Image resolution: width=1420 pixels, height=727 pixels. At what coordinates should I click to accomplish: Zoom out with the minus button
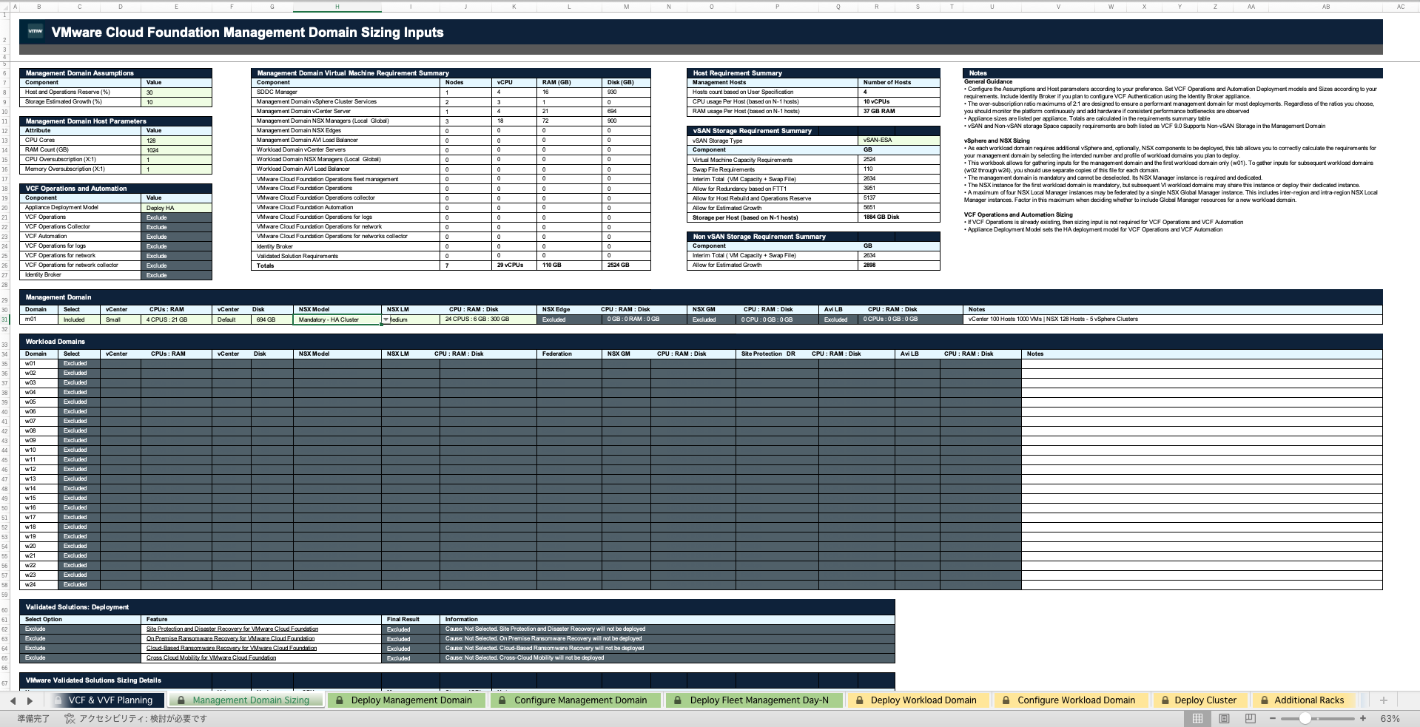[1272, 718]
